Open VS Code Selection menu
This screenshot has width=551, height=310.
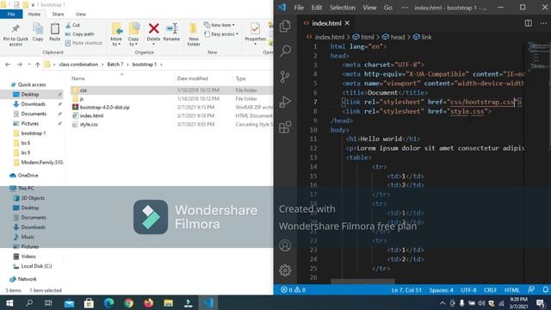click(343, 8)
